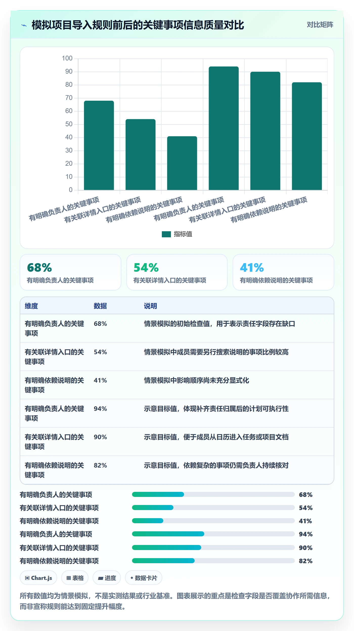
Task: Click the description 示意目标值，依赖复杂的事项仍需负责人持续核对
Action: pyautogui.click(x=216, y=465)
